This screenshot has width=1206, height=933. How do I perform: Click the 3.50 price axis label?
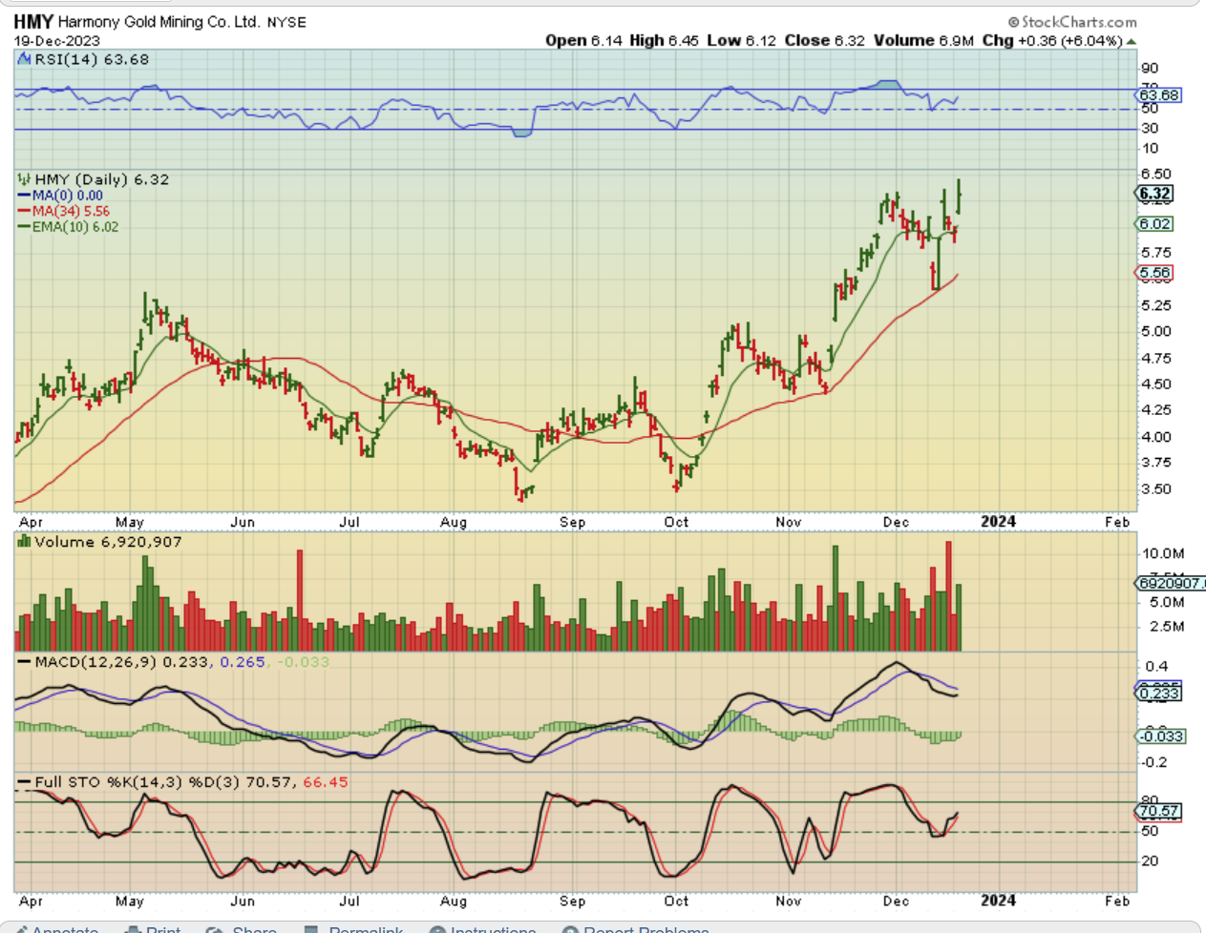pos(1155,489)
